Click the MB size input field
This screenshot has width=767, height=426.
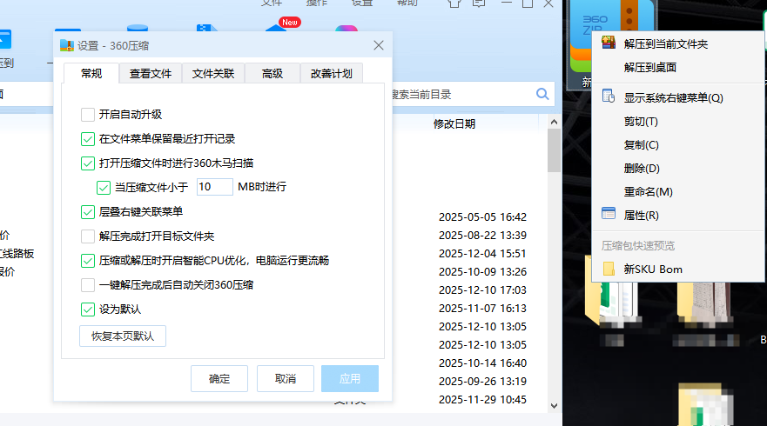(214, 187)
